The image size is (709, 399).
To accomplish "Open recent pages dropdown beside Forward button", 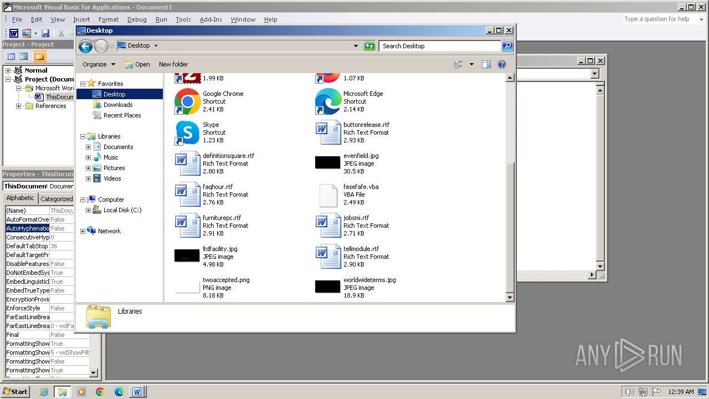I will (x=112, y=46).
